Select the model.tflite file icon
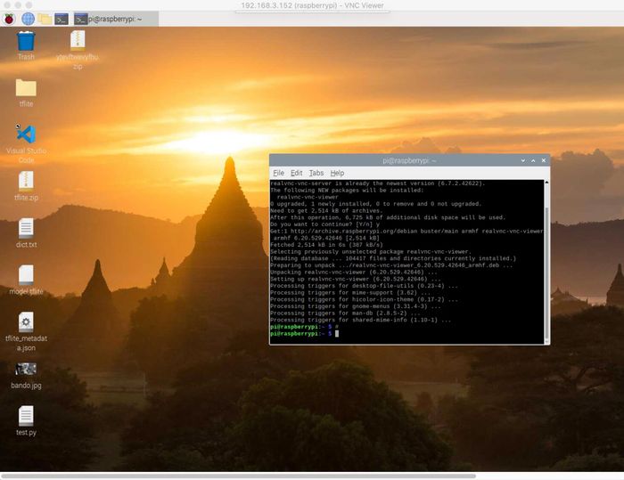 [x=26, y=275]
